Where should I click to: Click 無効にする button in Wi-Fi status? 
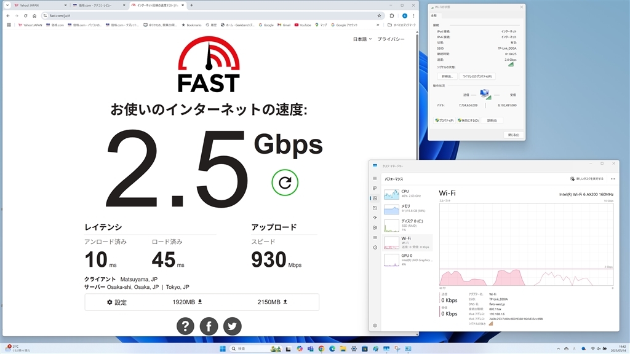pos(468,120)
